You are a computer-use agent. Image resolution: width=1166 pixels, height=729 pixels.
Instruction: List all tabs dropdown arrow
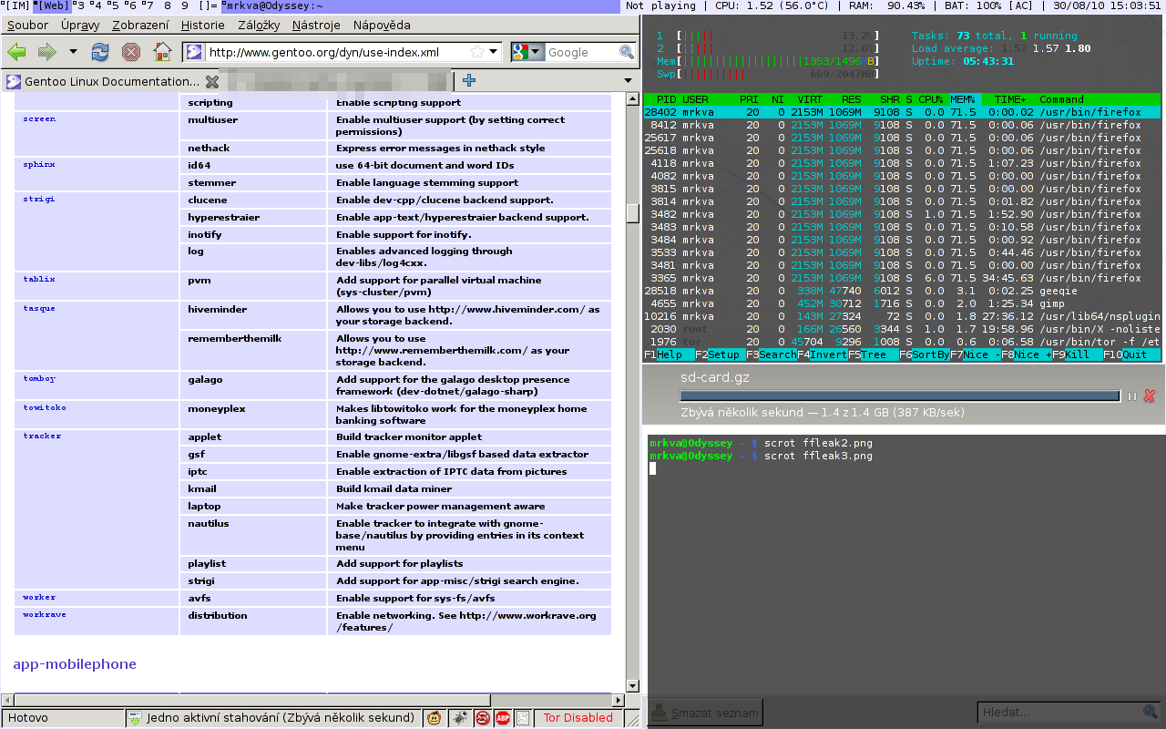click(x=628, y=80)
